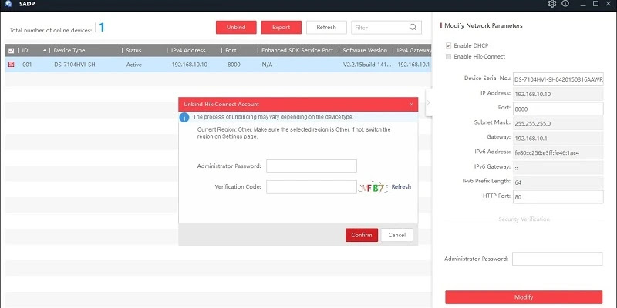Toggle Enable Hik-Connect checkbox
Viewport: 617px width, 308px height.
coord(448,56)
